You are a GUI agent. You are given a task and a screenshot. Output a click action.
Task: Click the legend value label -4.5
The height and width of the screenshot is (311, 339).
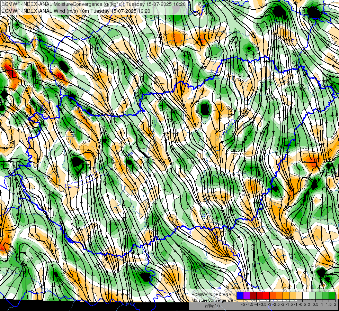coord(250,304)
